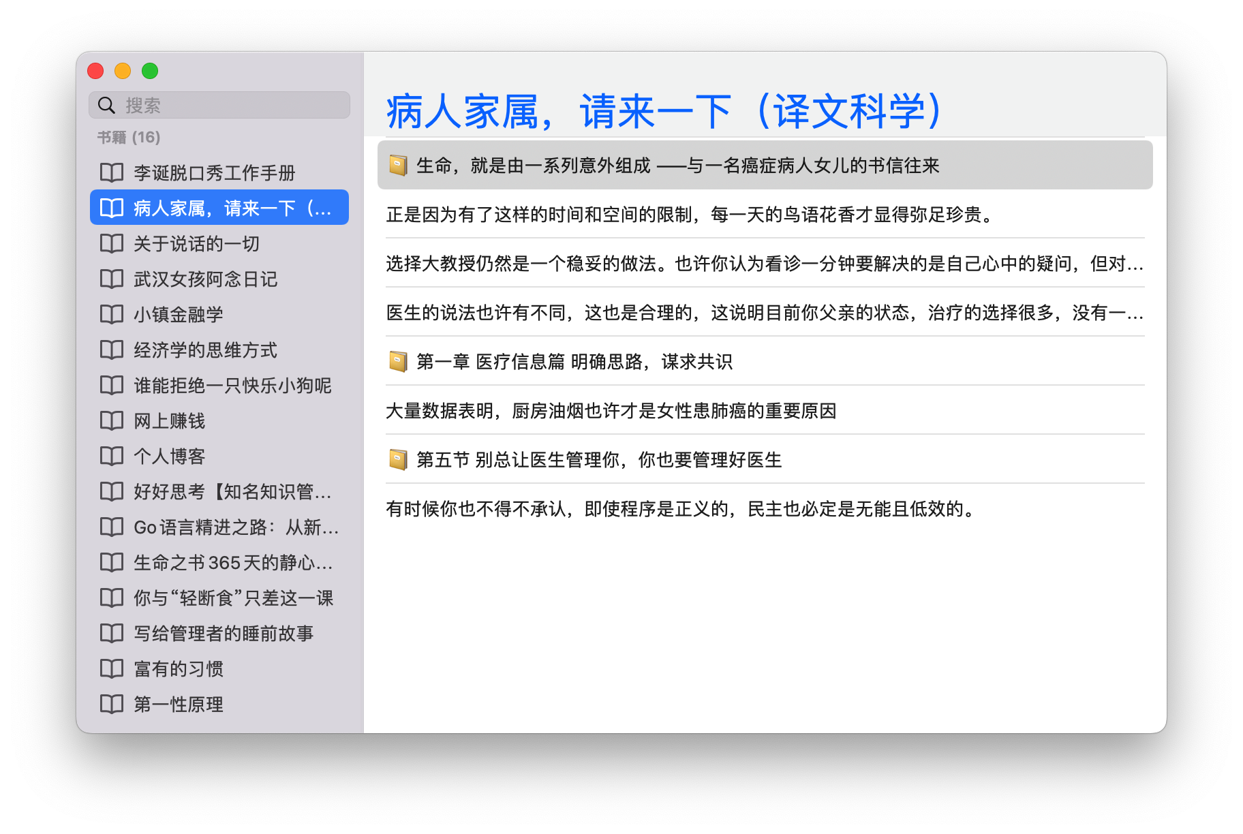Click the book icon next to 小镇金融学
The width and height of the screenshot is (1243, 834).
(111, 314)
